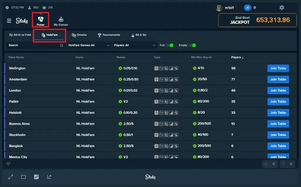Open the Players: All dropdown
This screenshot has height=187, width=301.
pyautogui.click(x=135, y=45)
